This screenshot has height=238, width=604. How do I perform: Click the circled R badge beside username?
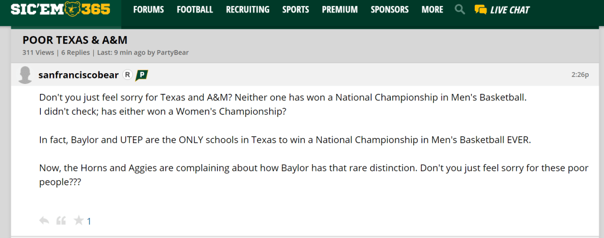(127, 75)
